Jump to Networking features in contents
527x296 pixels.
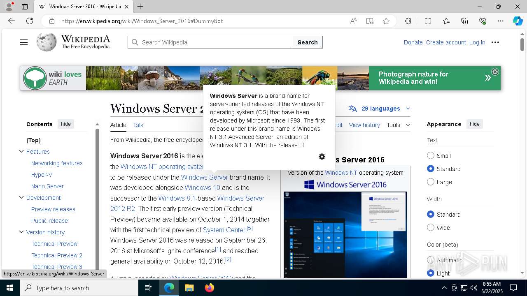click(57, 163)
